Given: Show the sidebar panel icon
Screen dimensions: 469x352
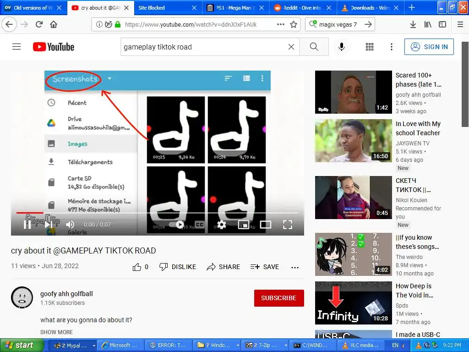Looking at the screenshot, I should 442,25.
